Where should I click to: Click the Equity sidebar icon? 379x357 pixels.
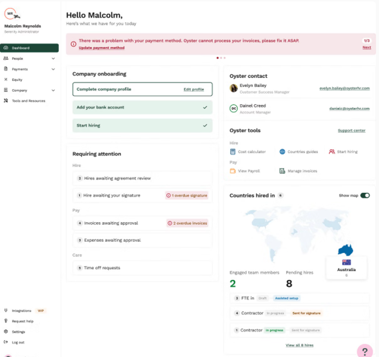click(6, 80)
